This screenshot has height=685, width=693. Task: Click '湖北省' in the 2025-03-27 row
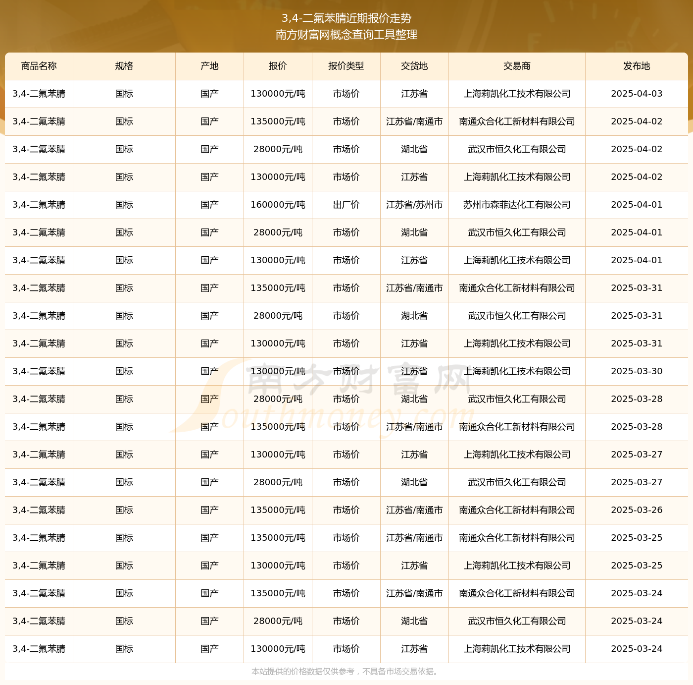coord(414,482)
